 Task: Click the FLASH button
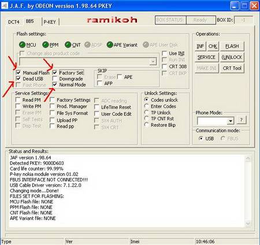(x=232, y=46)
